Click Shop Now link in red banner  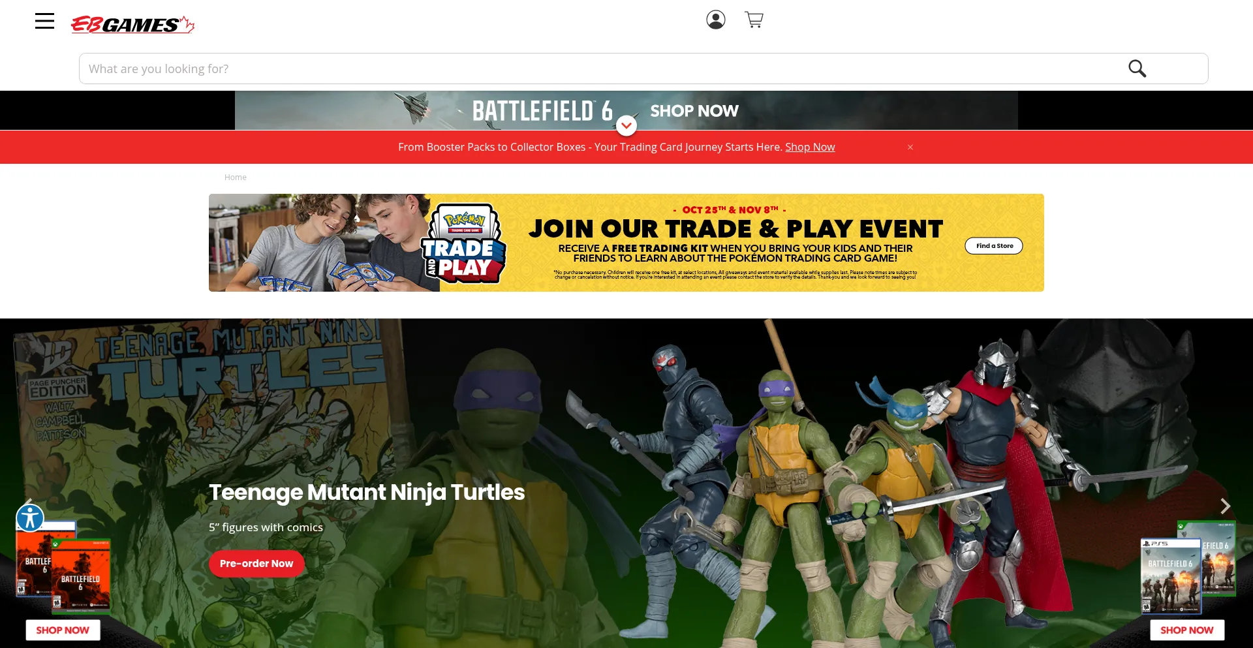coord(809,147)
